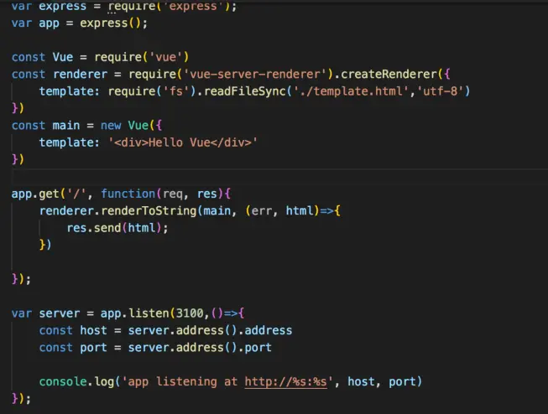Place cursor on 'vue-server-renderer' string

255,74
